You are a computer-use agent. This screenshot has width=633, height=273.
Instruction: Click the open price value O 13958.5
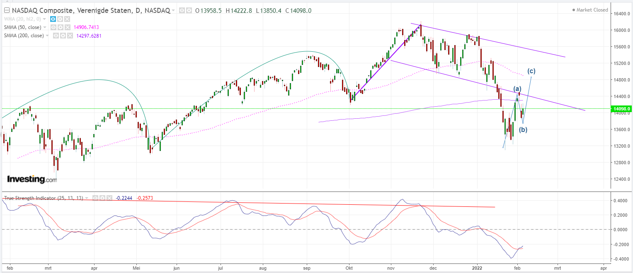pyautogui.click(x=209, y=11)
